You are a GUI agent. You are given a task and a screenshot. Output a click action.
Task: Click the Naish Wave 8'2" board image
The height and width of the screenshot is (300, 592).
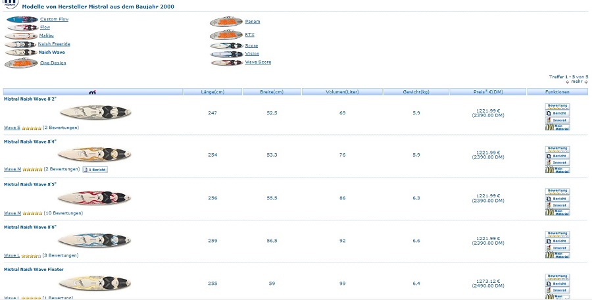pyautogui.click(x=95, y=113)
